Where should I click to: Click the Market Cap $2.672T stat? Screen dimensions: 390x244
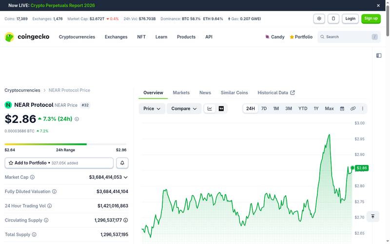(x=93, y=19)
